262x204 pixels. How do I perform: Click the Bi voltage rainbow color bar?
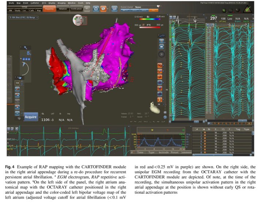click(x=150, y=19)
